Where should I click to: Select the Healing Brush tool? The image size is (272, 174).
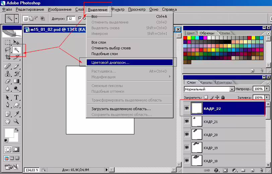[x=7, y=67]
